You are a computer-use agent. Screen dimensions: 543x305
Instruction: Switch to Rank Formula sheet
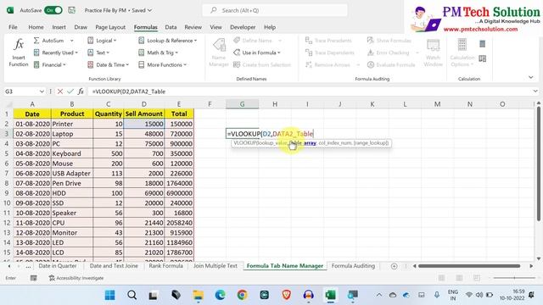tap(165, 265)
